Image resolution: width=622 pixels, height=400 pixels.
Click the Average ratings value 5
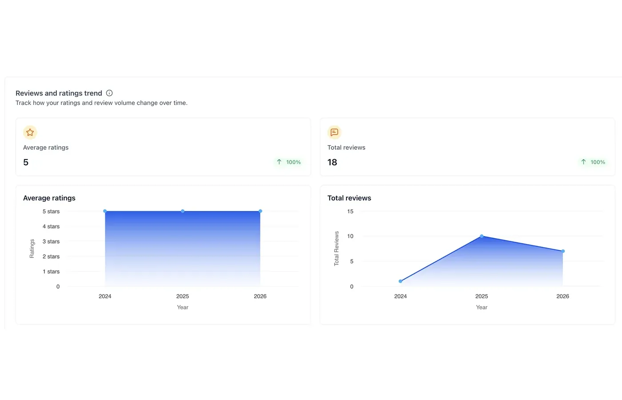click(x=26, y=162)
